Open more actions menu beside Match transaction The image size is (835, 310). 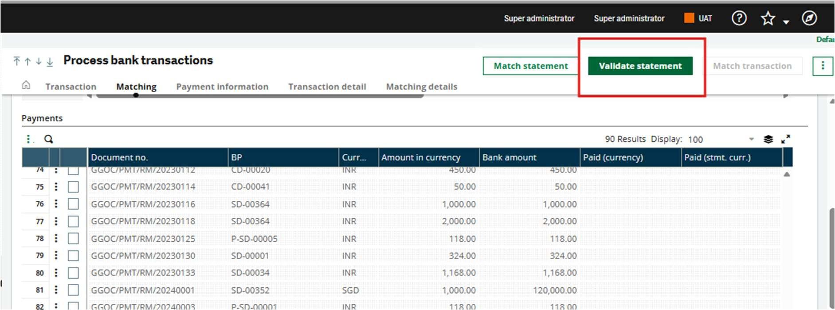pyautogui.click(x=823, y=66)
